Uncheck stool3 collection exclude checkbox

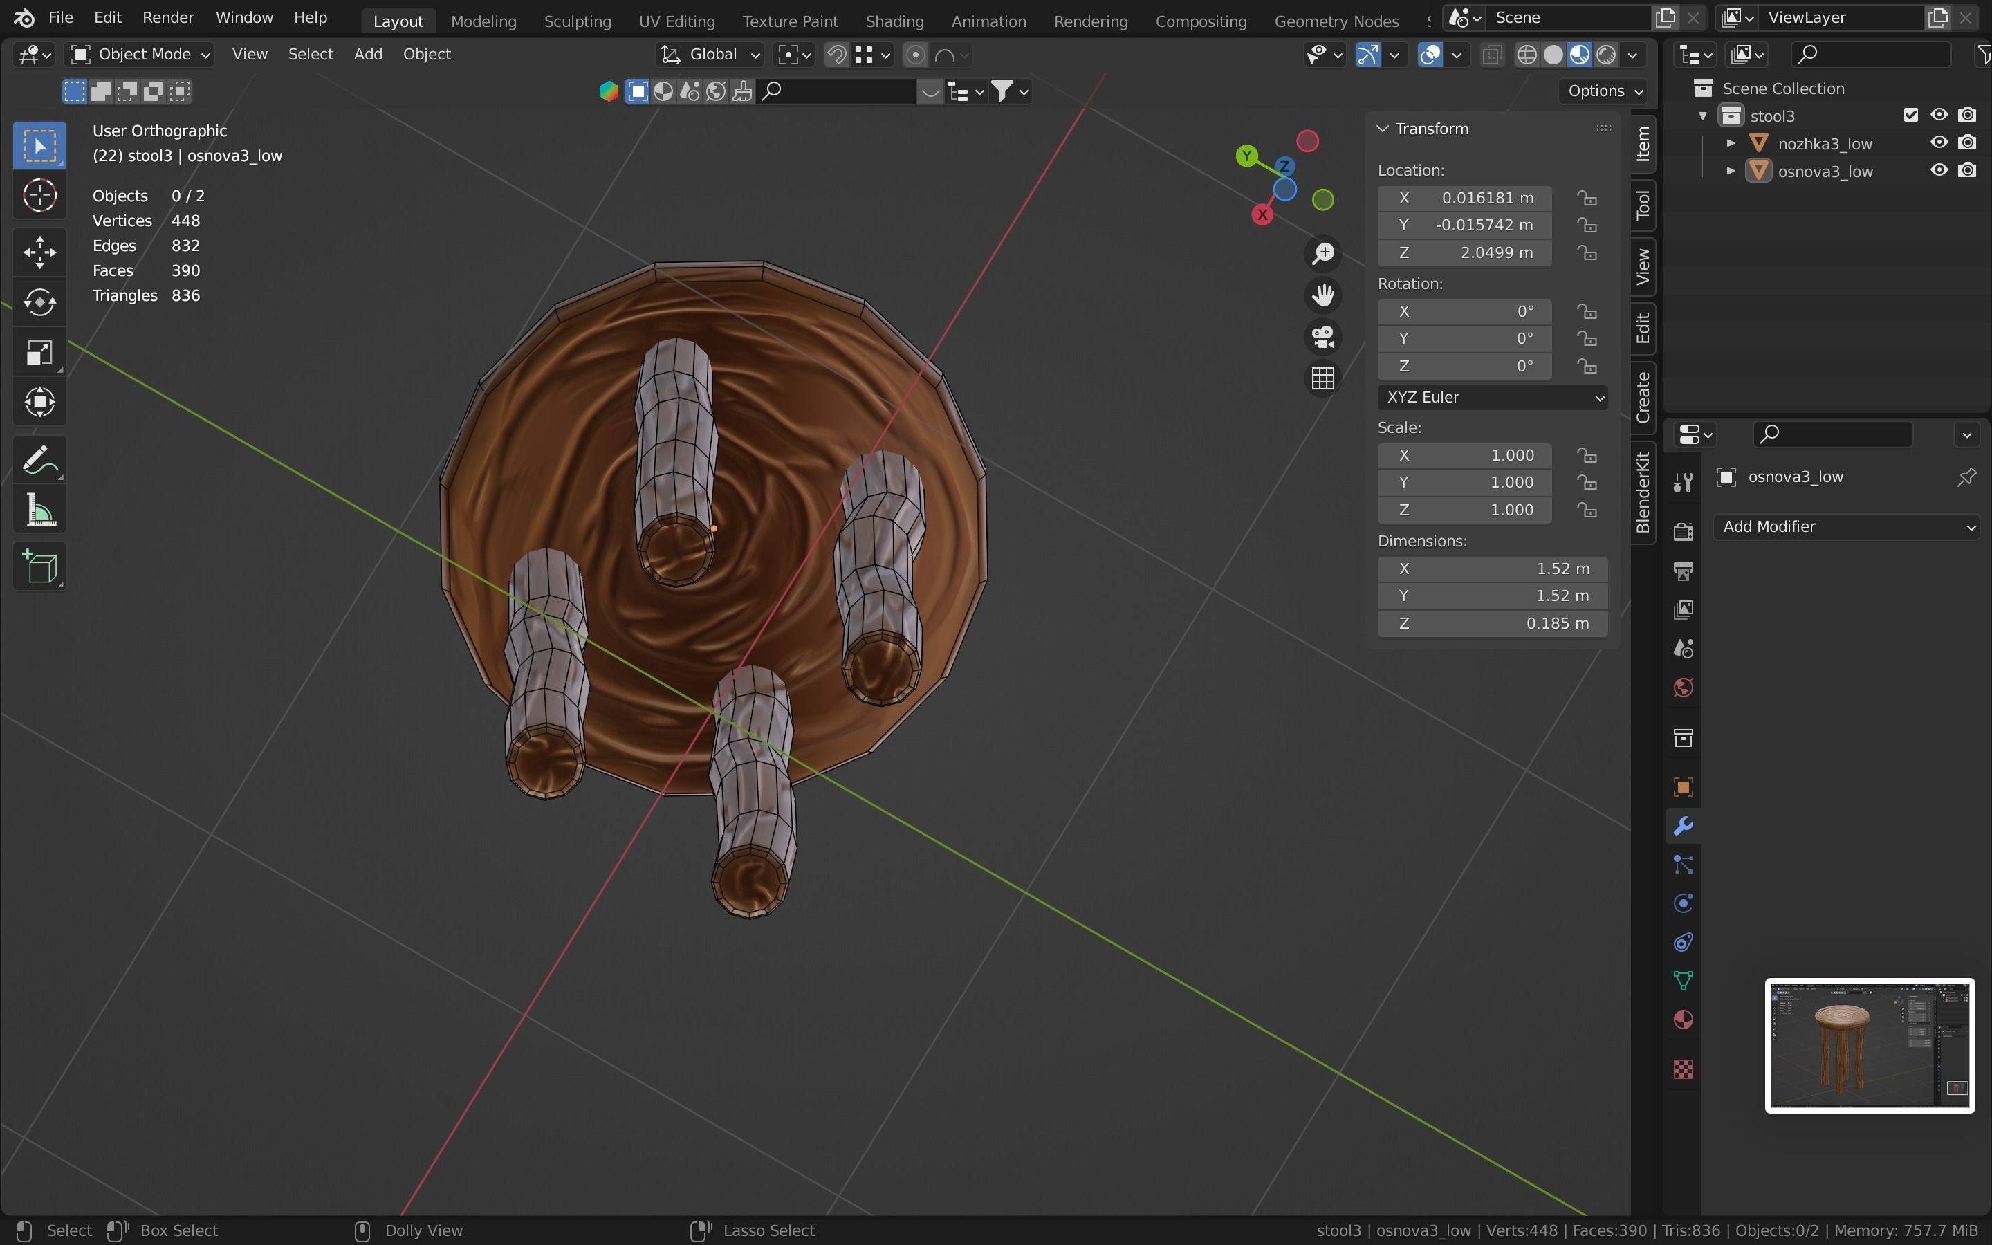(x=1910, y=116)
